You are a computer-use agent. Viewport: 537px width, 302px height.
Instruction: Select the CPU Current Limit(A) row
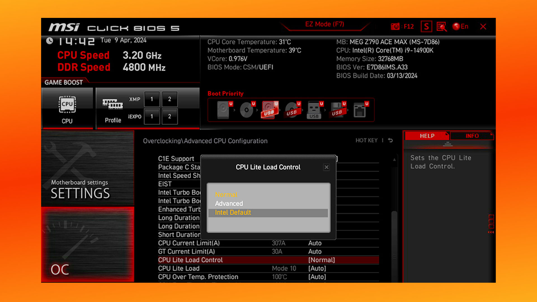[268, 243]
